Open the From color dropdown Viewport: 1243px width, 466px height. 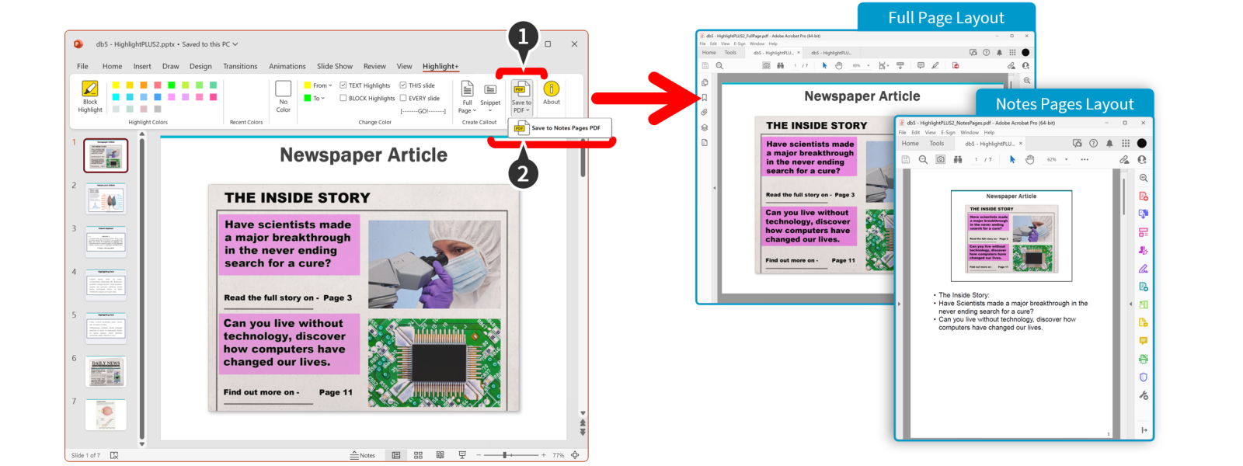tap(318, 85)
